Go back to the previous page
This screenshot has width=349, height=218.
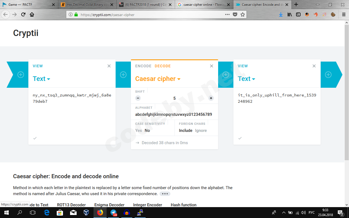pos(5,14)
